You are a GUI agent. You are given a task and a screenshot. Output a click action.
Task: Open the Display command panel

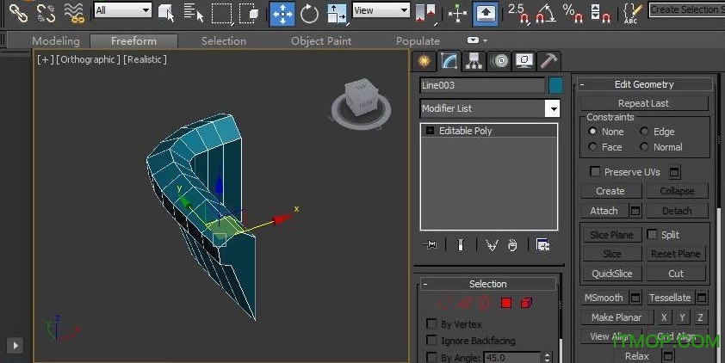pos(524,61)
